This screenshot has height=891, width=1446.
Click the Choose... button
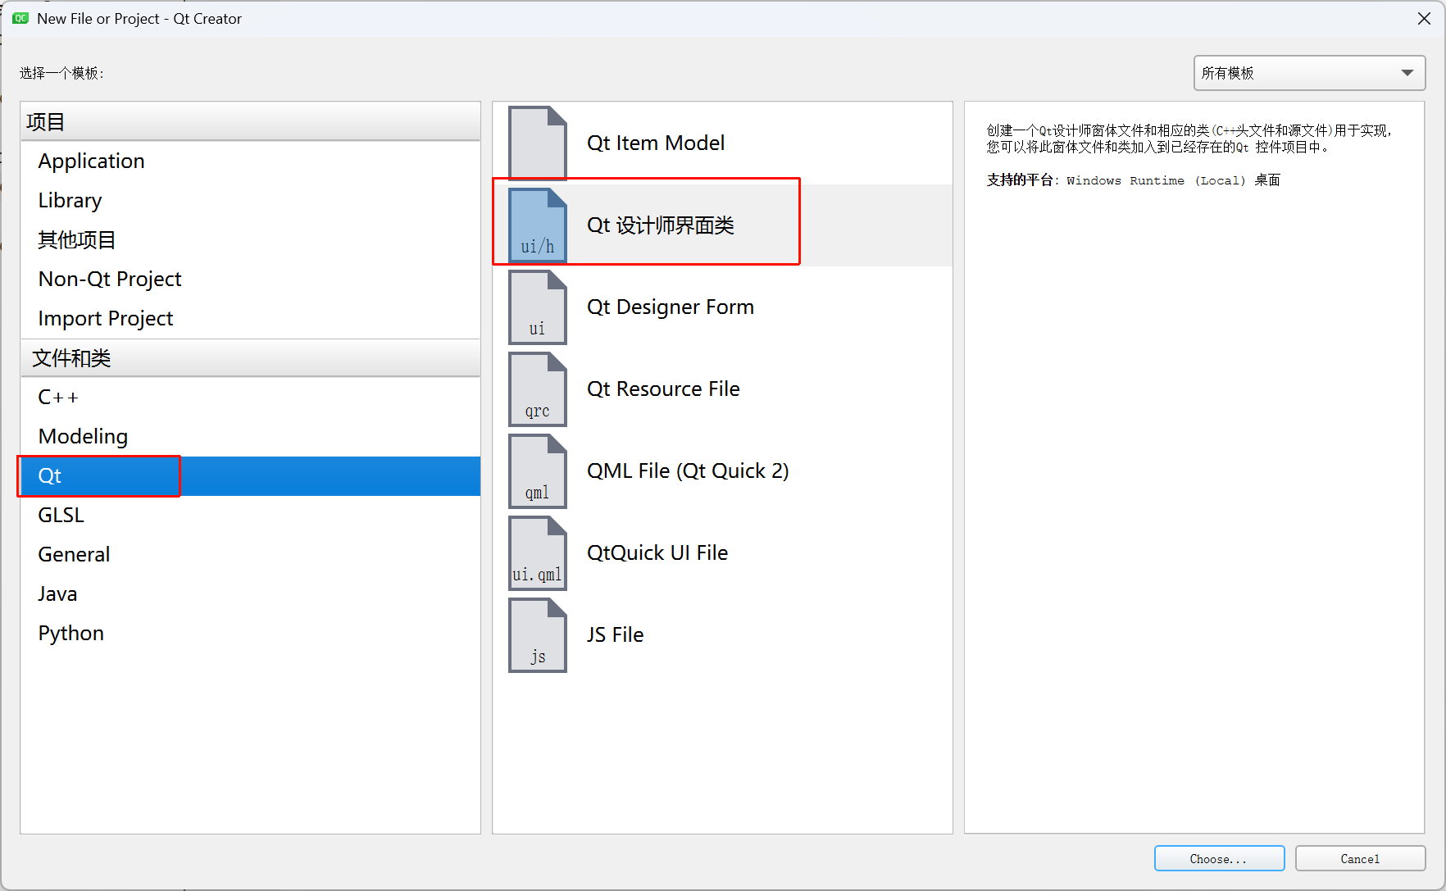point(1219,858)
